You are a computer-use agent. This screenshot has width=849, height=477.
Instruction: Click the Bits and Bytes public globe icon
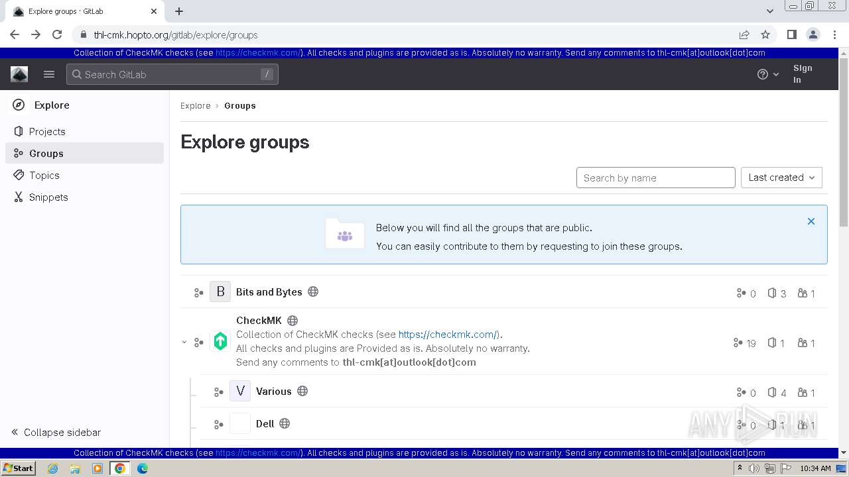tap(313, 291)
